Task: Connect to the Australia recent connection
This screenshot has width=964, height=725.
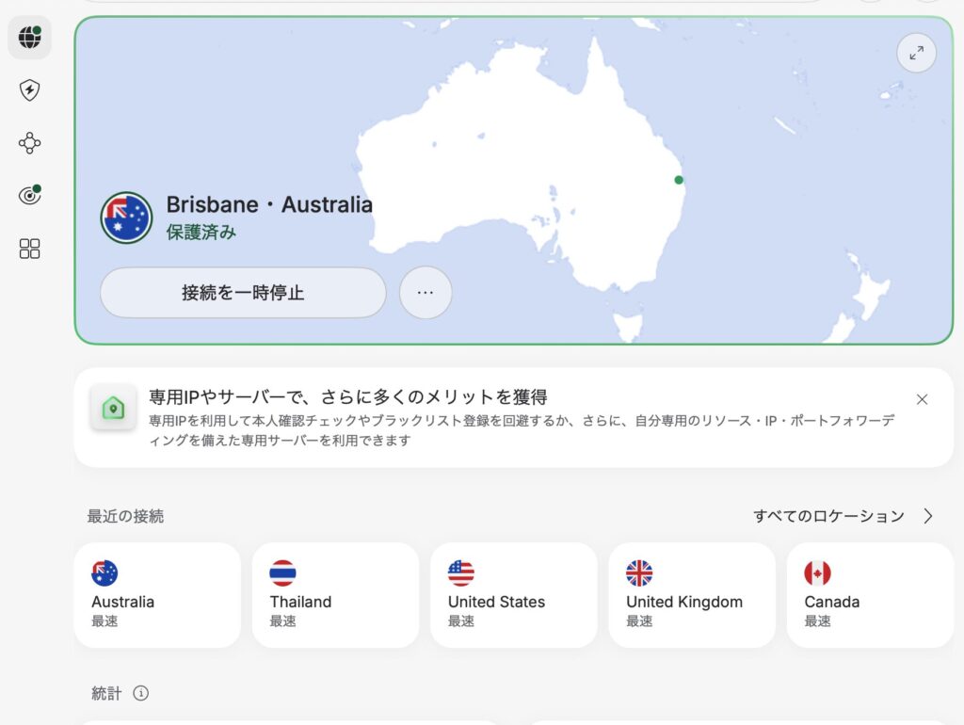Action: tap(157, 595)
